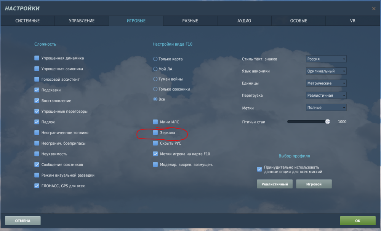This screenshot has height=231, width=381.
Task: Close the Настройки window with X
Action: click(374, 8)
